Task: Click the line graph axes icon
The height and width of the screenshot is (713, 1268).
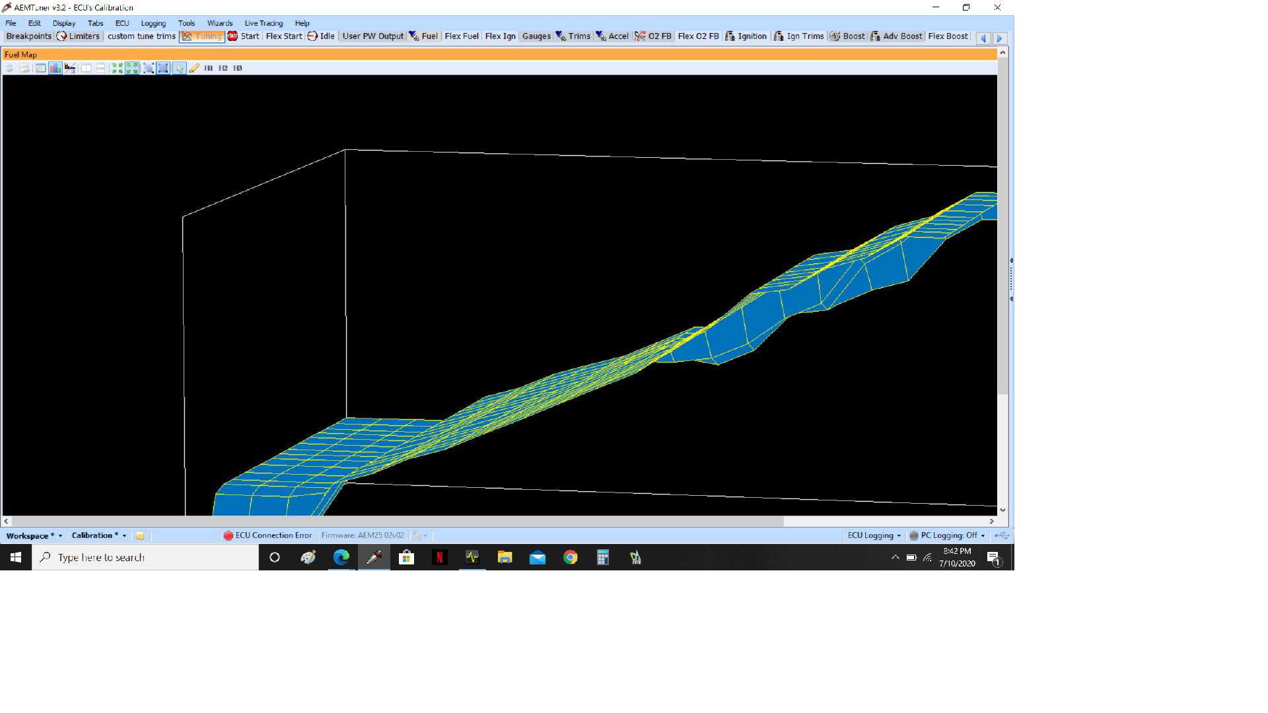Action: 70,68
